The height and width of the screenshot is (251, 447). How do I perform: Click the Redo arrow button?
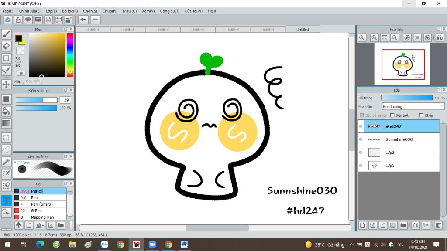95,20
